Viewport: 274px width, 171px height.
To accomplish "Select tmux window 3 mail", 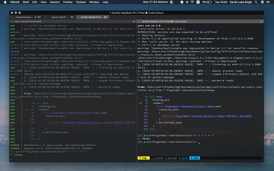I will [183, 158].
